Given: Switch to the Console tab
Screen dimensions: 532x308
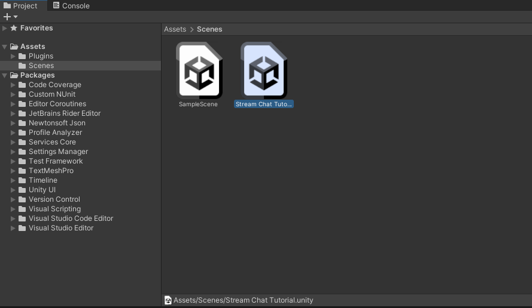Looking at the screenshot, I should pyautogui.click(x=71, y=6).
